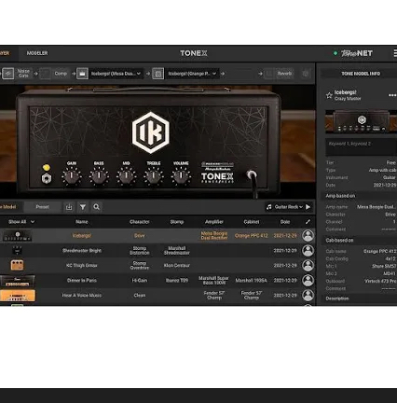The height and width of the screenshot is (403, 397).
Task: Sort by the Date column header
Action: 285,222
